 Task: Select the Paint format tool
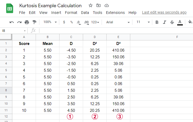(34, 22)
